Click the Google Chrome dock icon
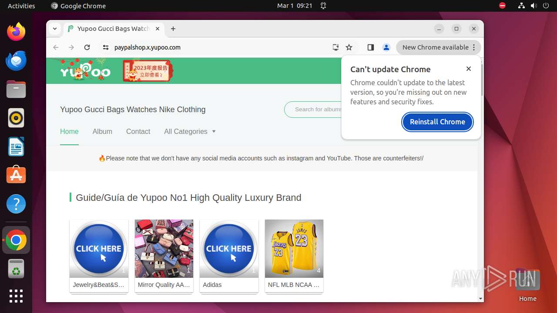 pos(16,240)
